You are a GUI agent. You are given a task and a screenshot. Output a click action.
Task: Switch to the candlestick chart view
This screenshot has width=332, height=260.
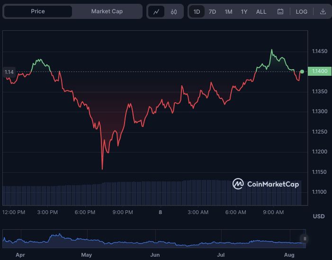coord(173,11)
